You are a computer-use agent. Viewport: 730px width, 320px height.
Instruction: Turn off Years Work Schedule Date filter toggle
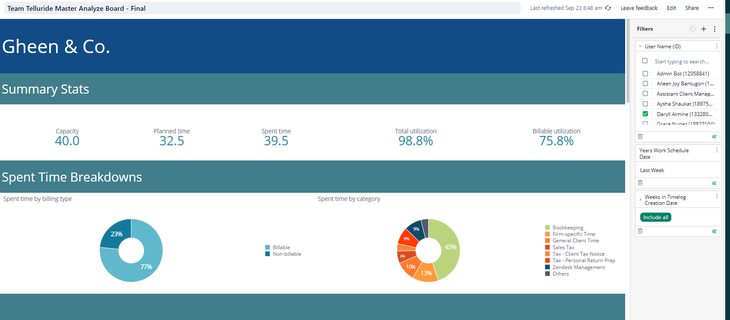(x=715, y=183)
